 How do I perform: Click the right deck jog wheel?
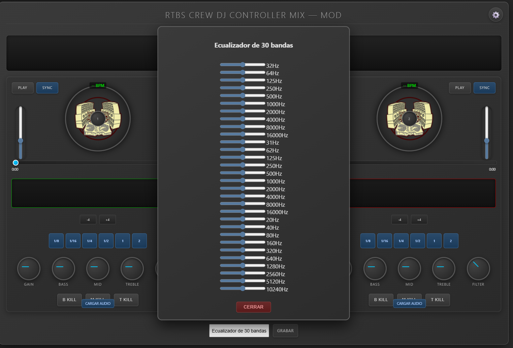pyautogui.click(x=409, y=118)
